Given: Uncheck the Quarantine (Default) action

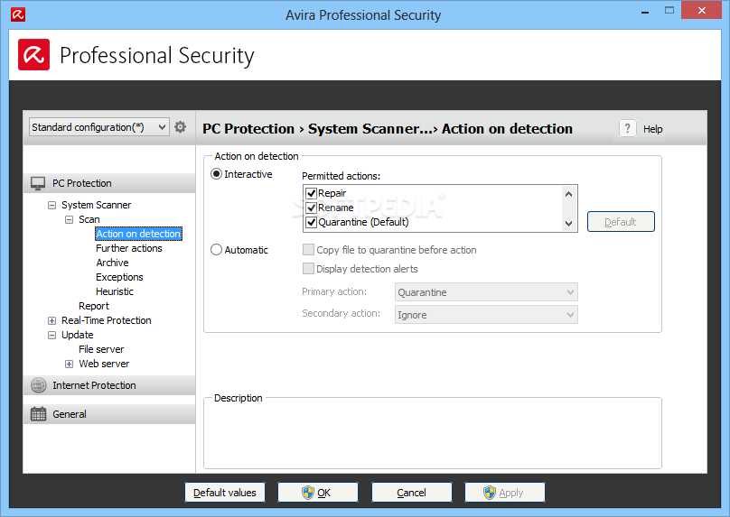Looking at the screenshot, I should (x=311, y=222).
